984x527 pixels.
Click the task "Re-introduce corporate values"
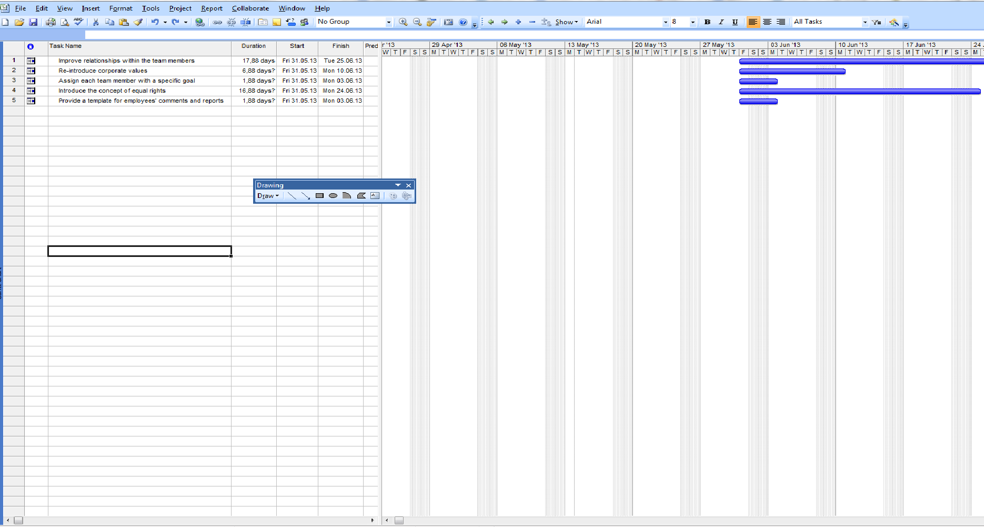pos(103,71)
